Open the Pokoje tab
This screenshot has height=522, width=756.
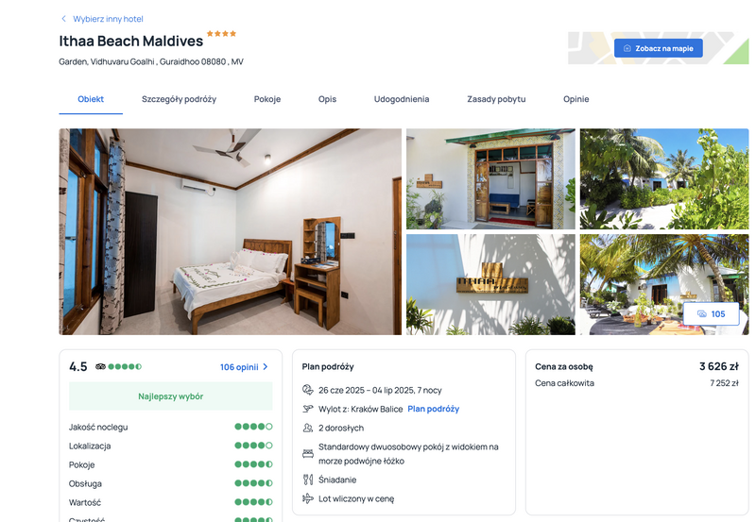click(x=267, y=99)
